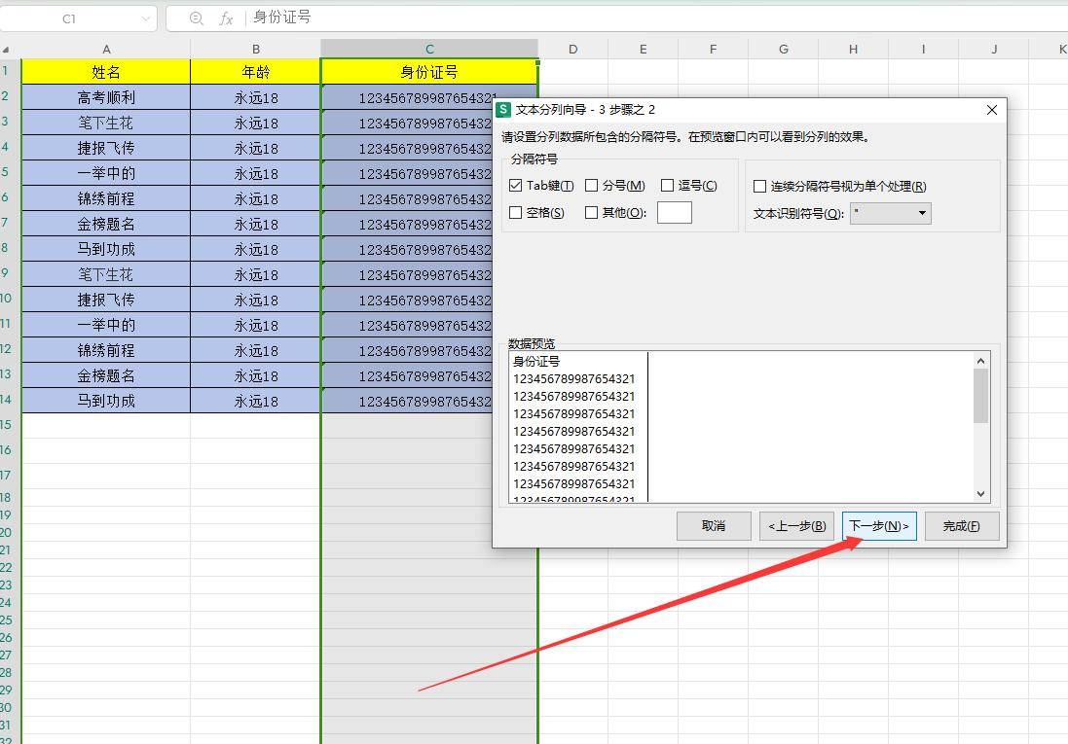Click the zoom magnifier icon in formula bar
This screenshot has height=744, width=1068.
(x=196, y=18)
